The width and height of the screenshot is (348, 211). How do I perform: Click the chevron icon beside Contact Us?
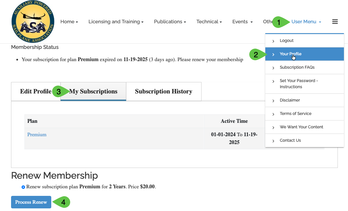(273, 141)
